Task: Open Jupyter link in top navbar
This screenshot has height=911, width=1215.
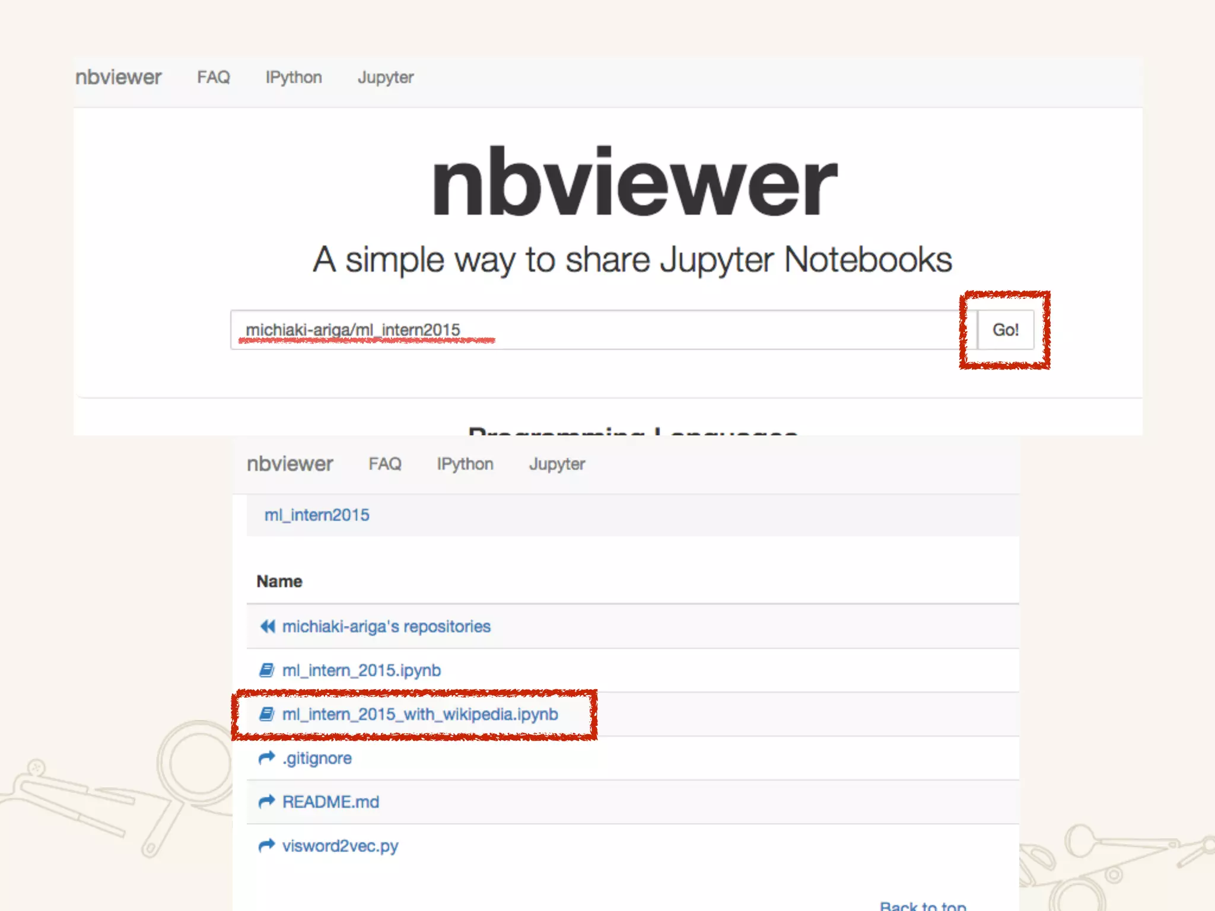Action: coord(386,77)
